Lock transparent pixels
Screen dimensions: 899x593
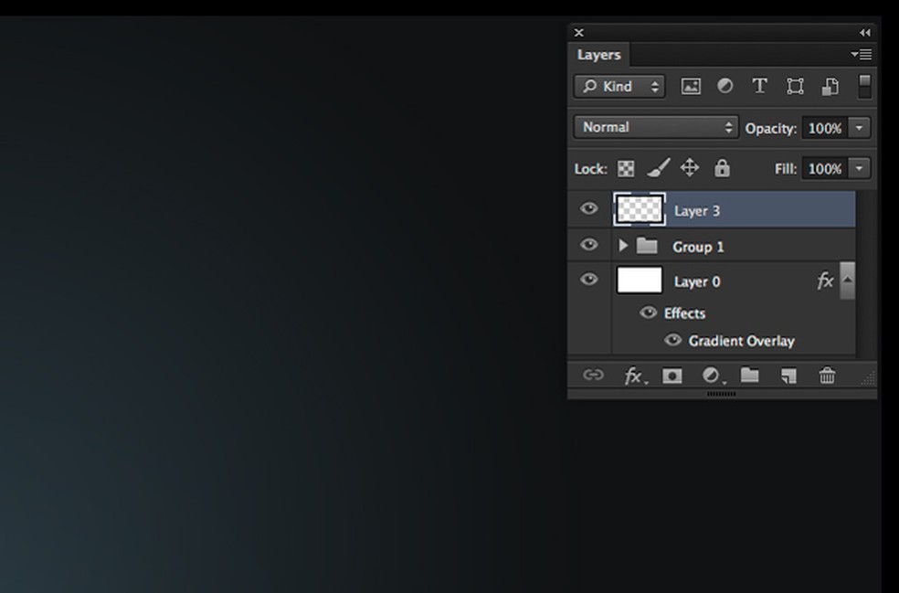pyautogui.click(x=626, y=169)
